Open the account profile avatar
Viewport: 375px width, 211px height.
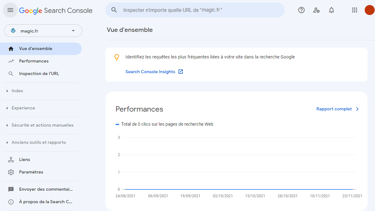(x=369, y=10)
